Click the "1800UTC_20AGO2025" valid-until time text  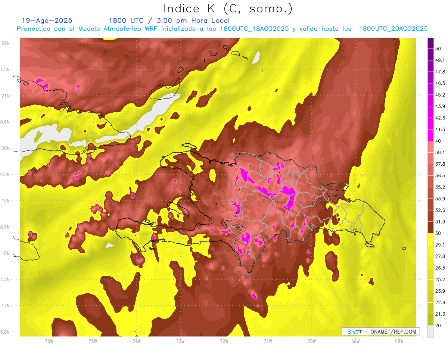[393, 29]
